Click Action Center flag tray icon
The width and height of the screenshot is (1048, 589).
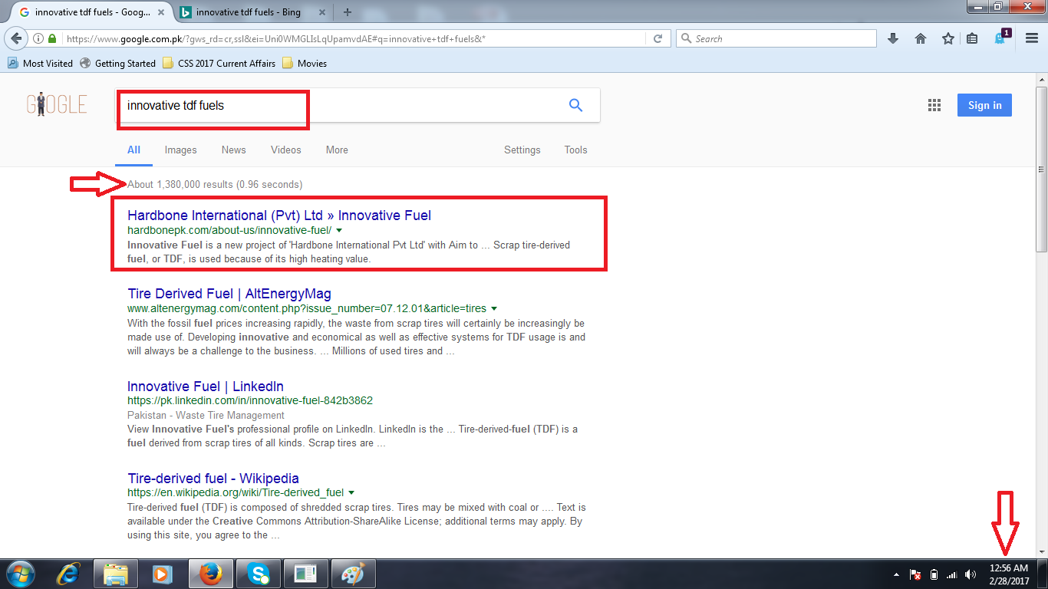point(915,574)
